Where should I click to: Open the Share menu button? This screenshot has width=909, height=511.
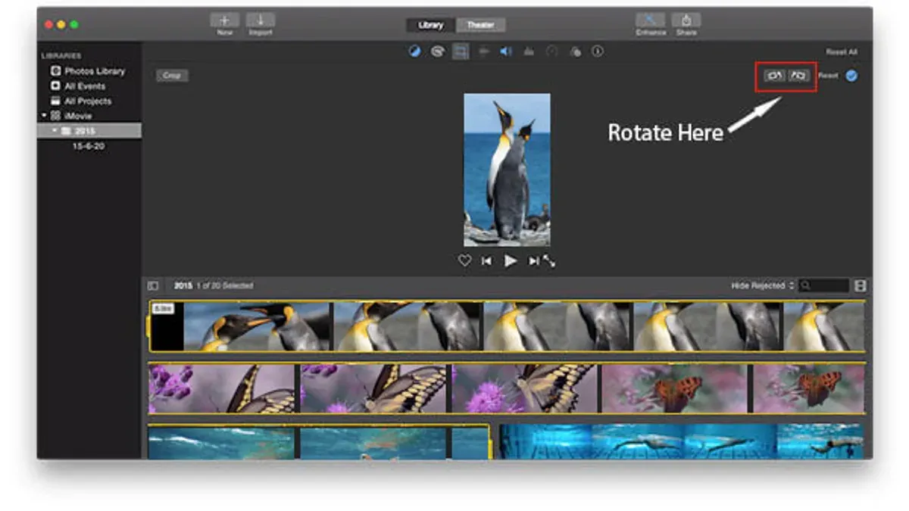point(686,20)
